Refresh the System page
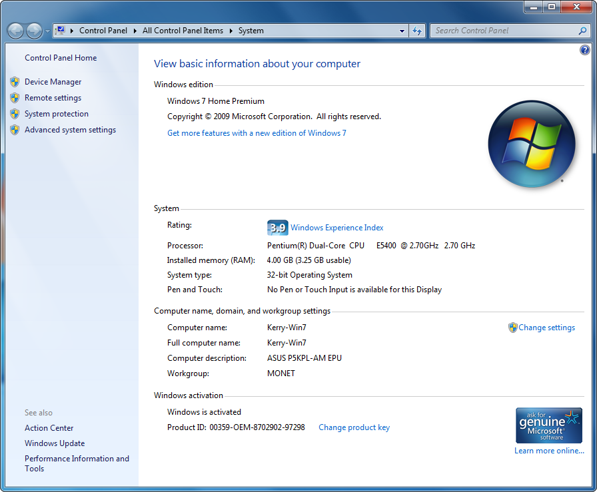This screenshot has height=492, width=597. click(417, 31)
